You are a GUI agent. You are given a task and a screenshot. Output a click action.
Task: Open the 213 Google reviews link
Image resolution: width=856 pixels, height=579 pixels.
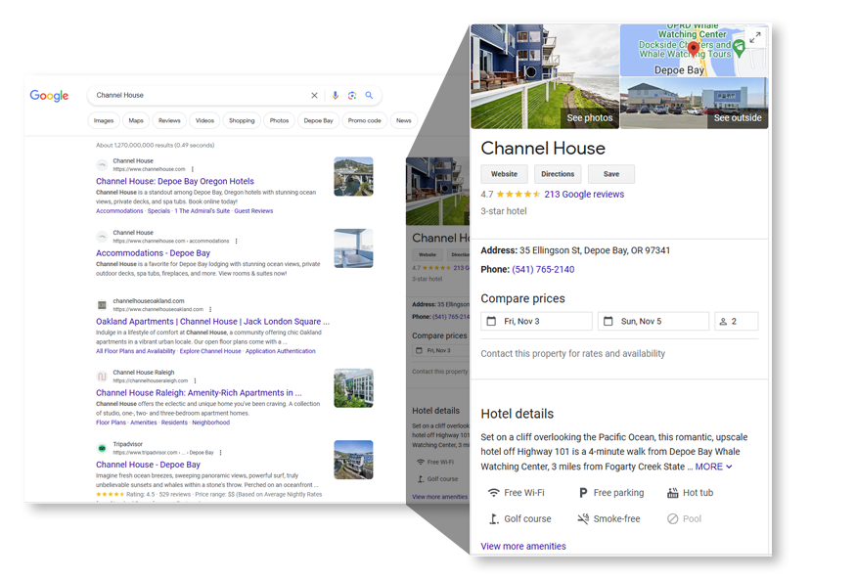click(x=584, y=193)
